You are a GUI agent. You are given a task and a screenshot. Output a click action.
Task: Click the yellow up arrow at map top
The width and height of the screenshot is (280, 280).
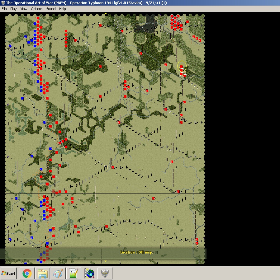106,13
